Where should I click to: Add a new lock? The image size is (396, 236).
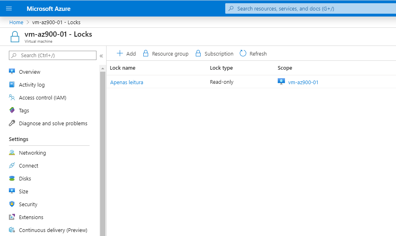(x=126, y=54)
